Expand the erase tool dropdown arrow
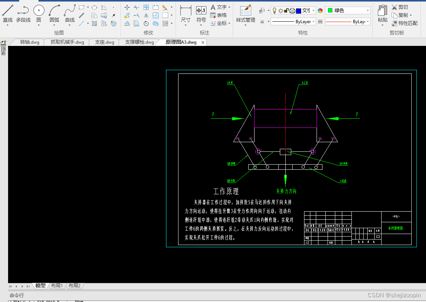This screenshot has width=426, height=302. coord(172,7)
